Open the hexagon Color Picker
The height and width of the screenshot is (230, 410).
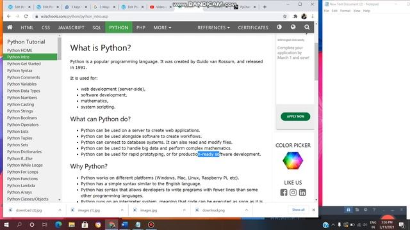[293, 160]
